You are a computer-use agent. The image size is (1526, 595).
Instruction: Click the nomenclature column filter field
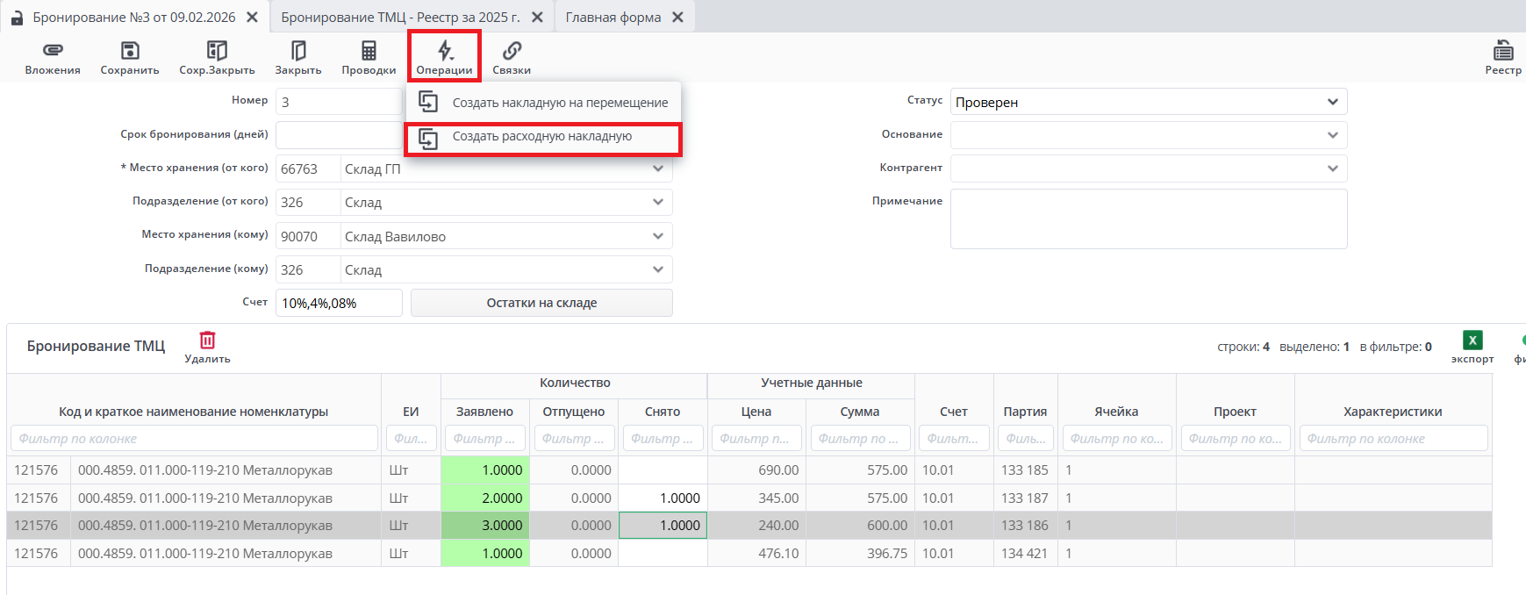point(194,439)
